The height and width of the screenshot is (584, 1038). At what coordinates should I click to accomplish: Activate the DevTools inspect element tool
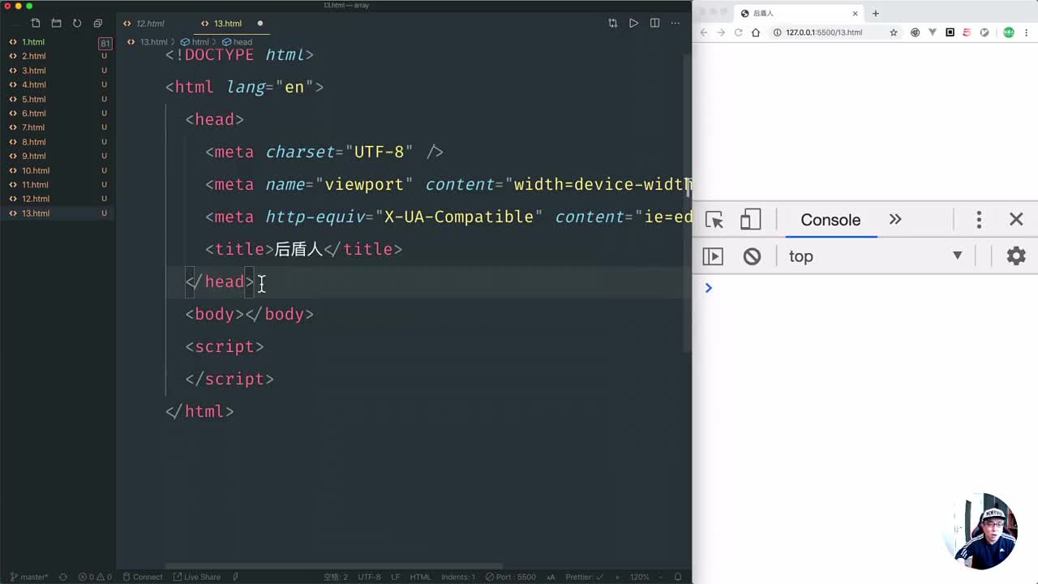pyautogui.click(x=714, y=220)
